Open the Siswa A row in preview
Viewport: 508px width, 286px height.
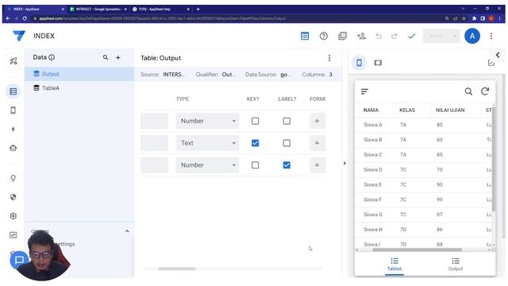[x=425, y=125]
